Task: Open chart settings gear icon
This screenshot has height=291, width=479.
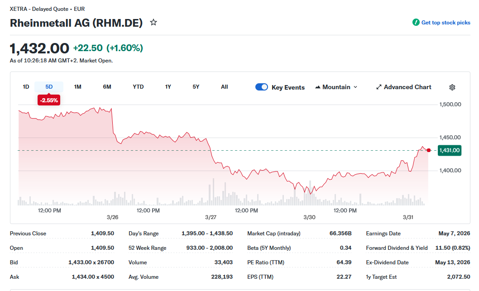Action: click(x=452, y=87)
